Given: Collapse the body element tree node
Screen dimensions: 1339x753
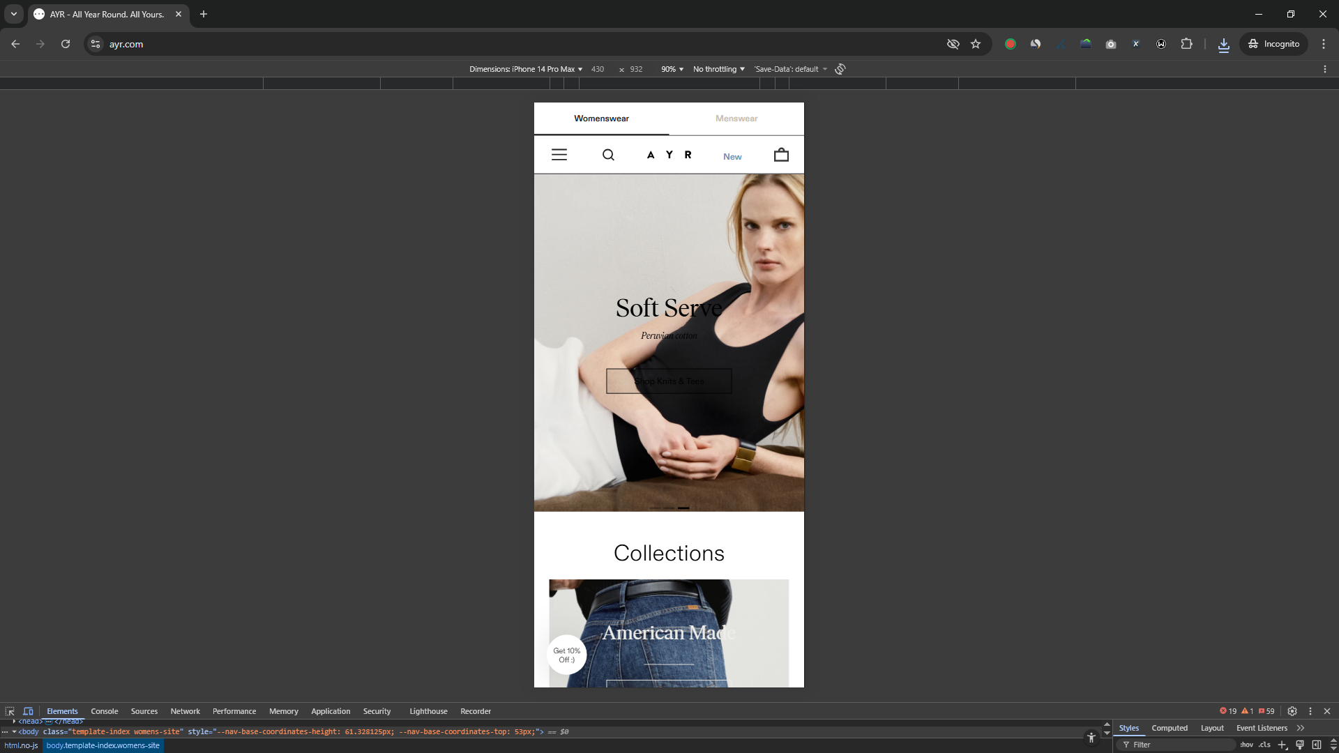Looking at the screenshot, I should pyautogui.click(x=14, y=731).
